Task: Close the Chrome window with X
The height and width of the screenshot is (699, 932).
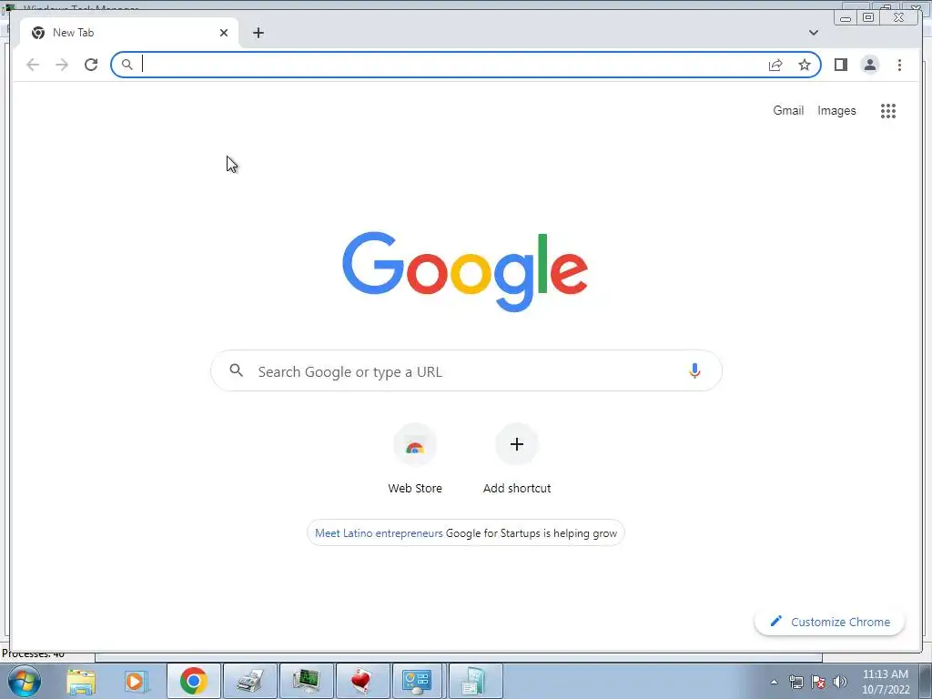Action: point(898,17)
